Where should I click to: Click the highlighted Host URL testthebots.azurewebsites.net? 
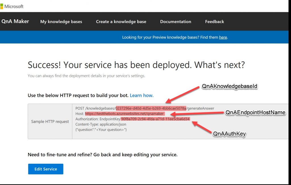pos(124,114)
